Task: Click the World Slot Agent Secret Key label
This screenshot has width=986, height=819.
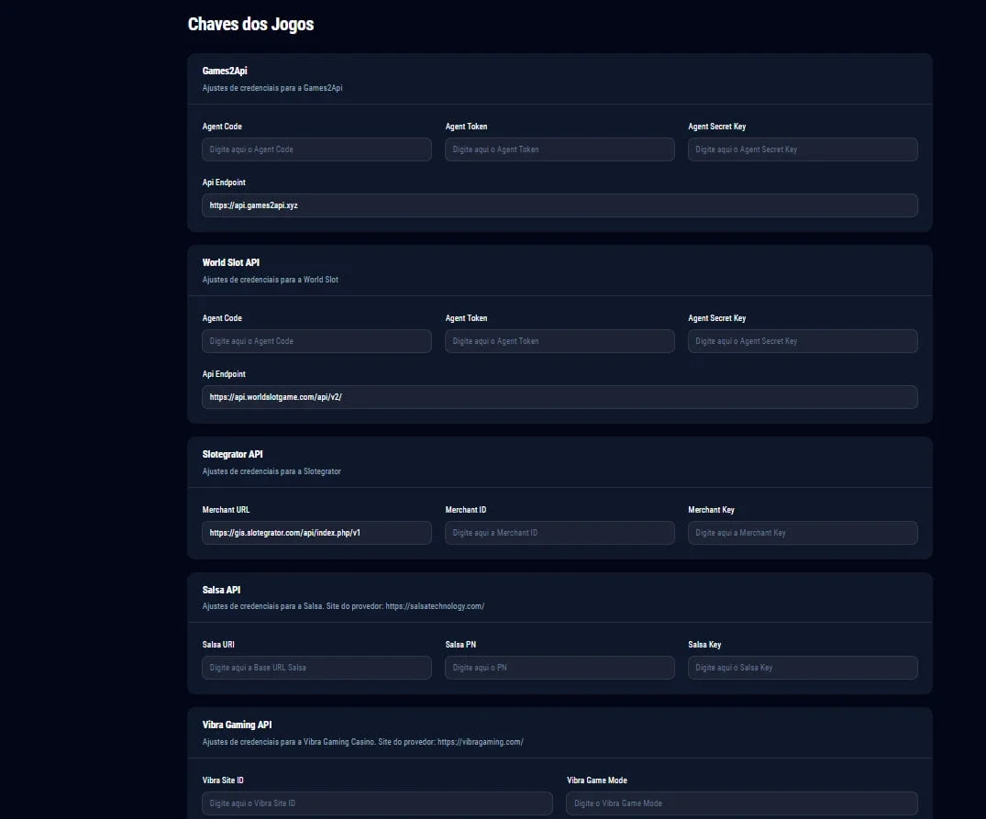Action: (x=717, y=318)
